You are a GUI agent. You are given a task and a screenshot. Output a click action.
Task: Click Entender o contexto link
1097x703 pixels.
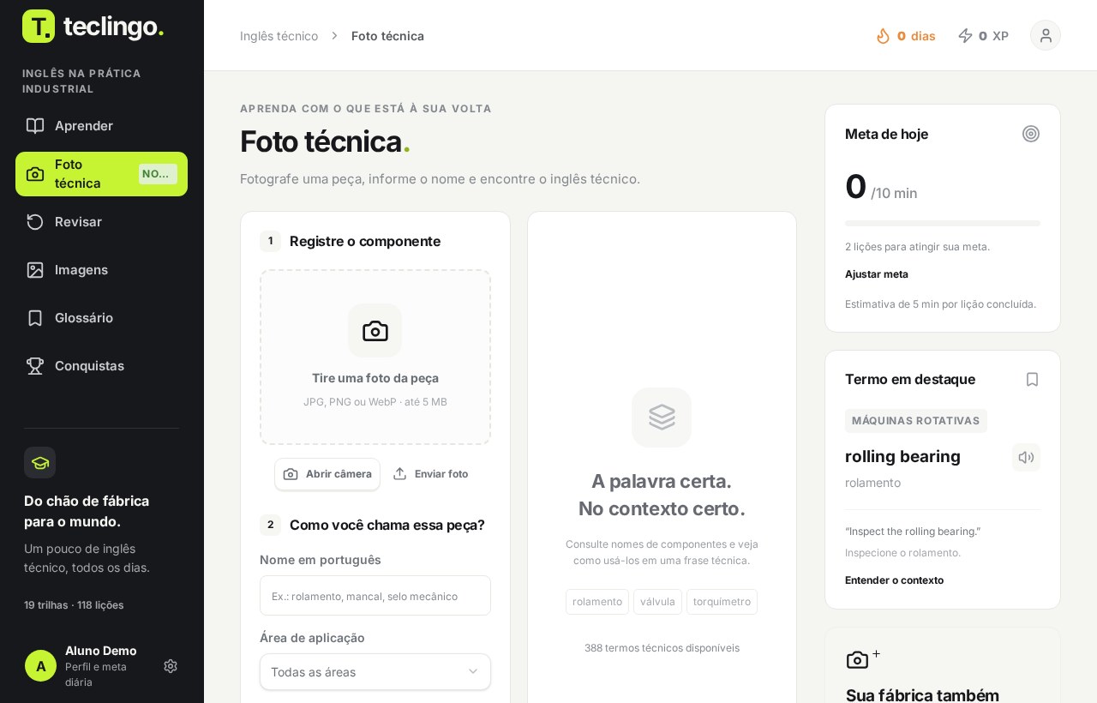point(894,580)
